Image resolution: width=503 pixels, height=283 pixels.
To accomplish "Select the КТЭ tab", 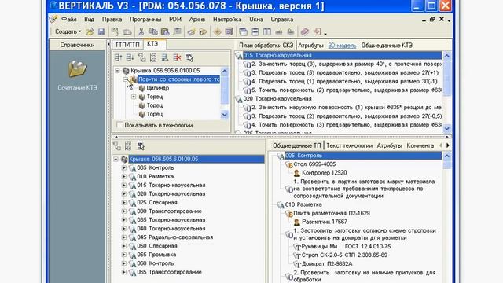I will [x=153, y=44].
